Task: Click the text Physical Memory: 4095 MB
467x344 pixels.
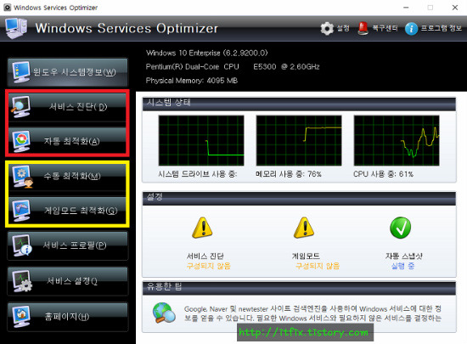Action: 192,81
